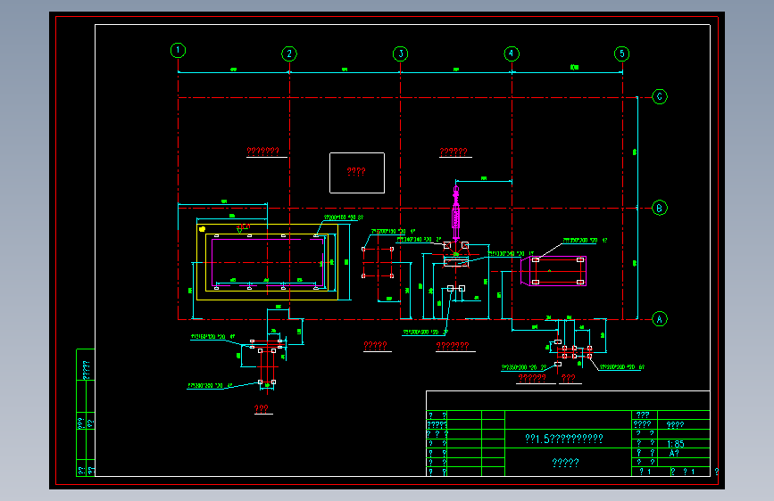Select row grid bubble B
774x501 pixels.
(660, 208)
